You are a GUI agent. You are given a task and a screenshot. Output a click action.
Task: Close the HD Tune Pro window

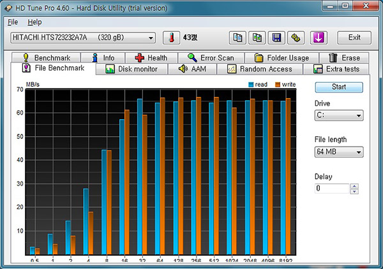366,6
